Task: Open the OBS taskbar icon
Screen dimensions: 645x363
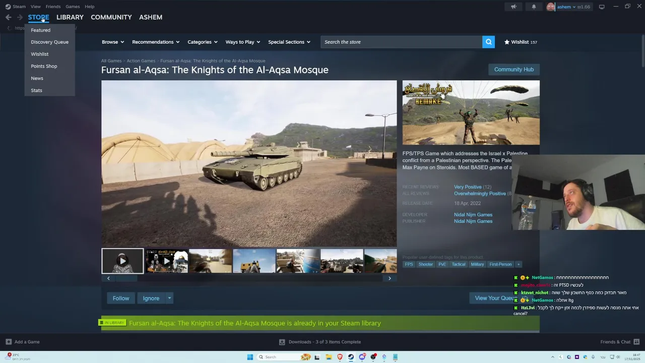Action: pyautogui.click(x=373, y=357)
